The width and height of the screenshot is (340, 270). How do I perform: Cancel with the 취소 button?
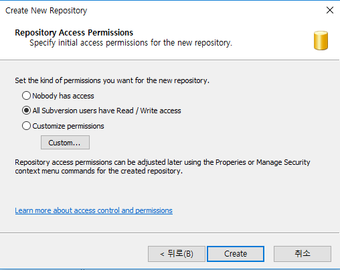coord(303,254)
